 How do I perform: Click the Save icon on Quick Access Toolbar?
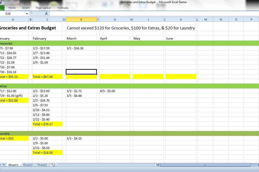coord(1,2)
